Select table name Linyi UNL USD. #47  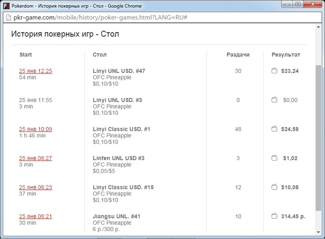point(119,71)
